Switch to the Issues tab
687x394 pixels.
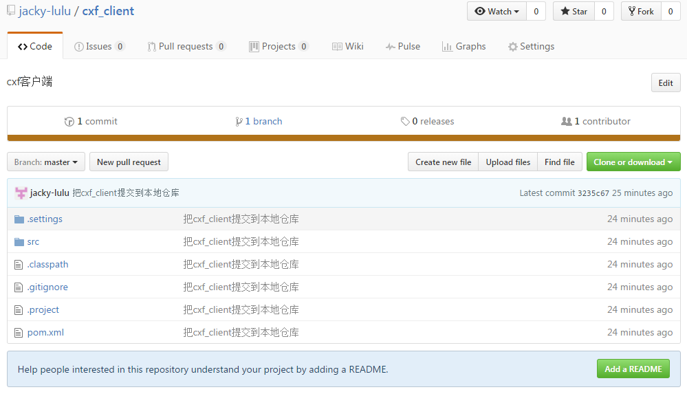coord(100,47)
